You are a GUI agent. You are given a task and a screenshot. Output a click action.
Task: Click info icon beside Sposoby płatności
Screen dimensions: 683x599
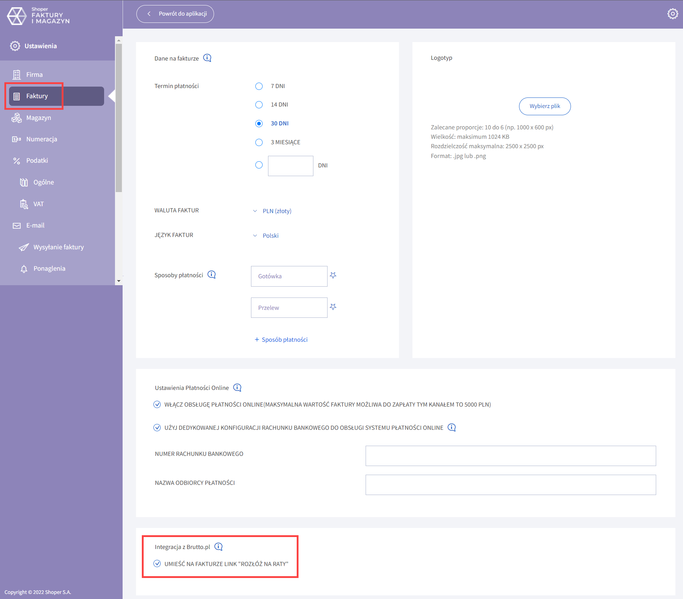point(211,275)
